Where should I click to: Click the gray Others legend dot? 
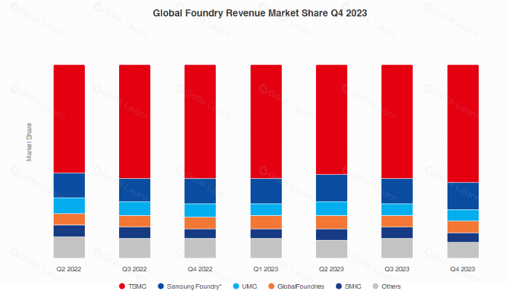(376, 286)
